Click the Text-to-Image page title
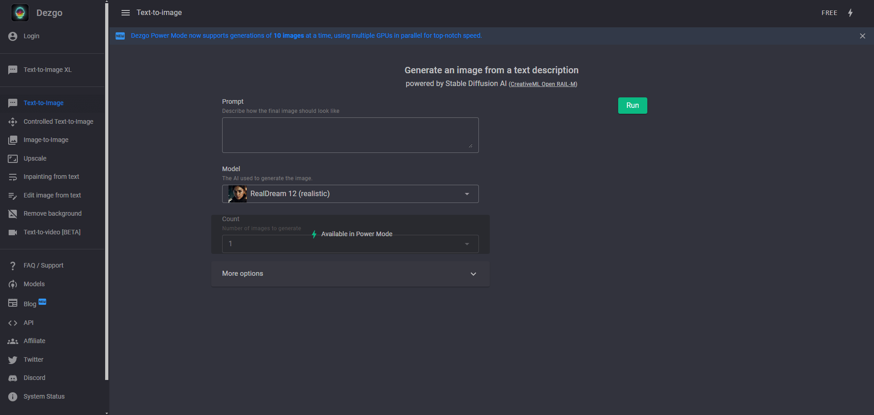The image size is (874, 415). 159,13
